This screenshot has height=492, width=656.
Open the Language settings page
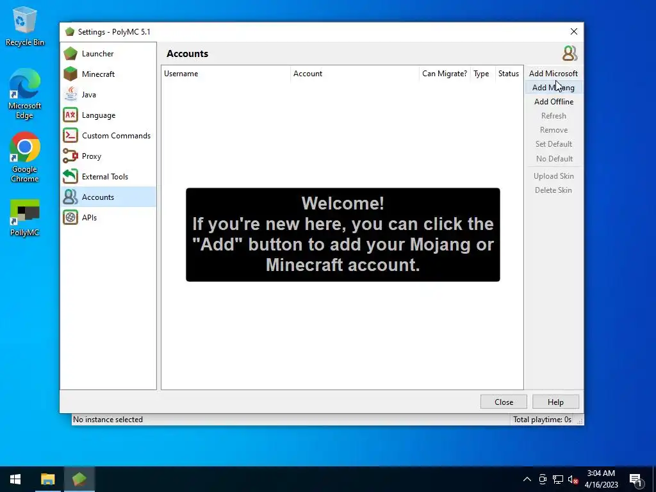point(108,115)
